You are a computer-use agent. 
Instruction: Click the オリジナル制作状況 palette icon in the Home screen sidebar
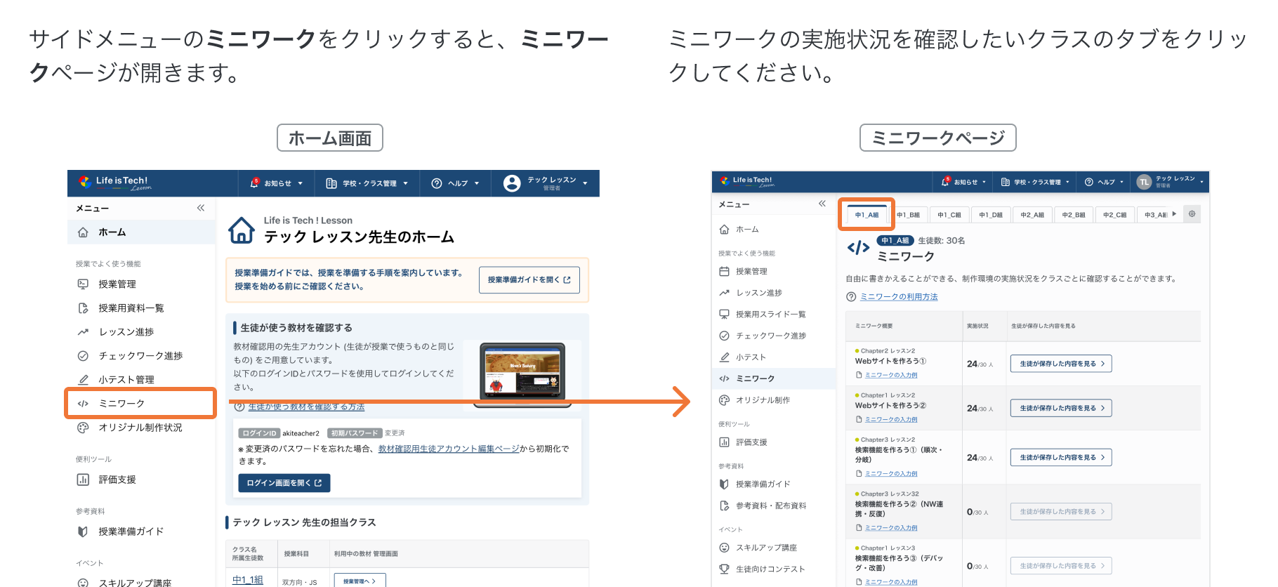[83, 428]
